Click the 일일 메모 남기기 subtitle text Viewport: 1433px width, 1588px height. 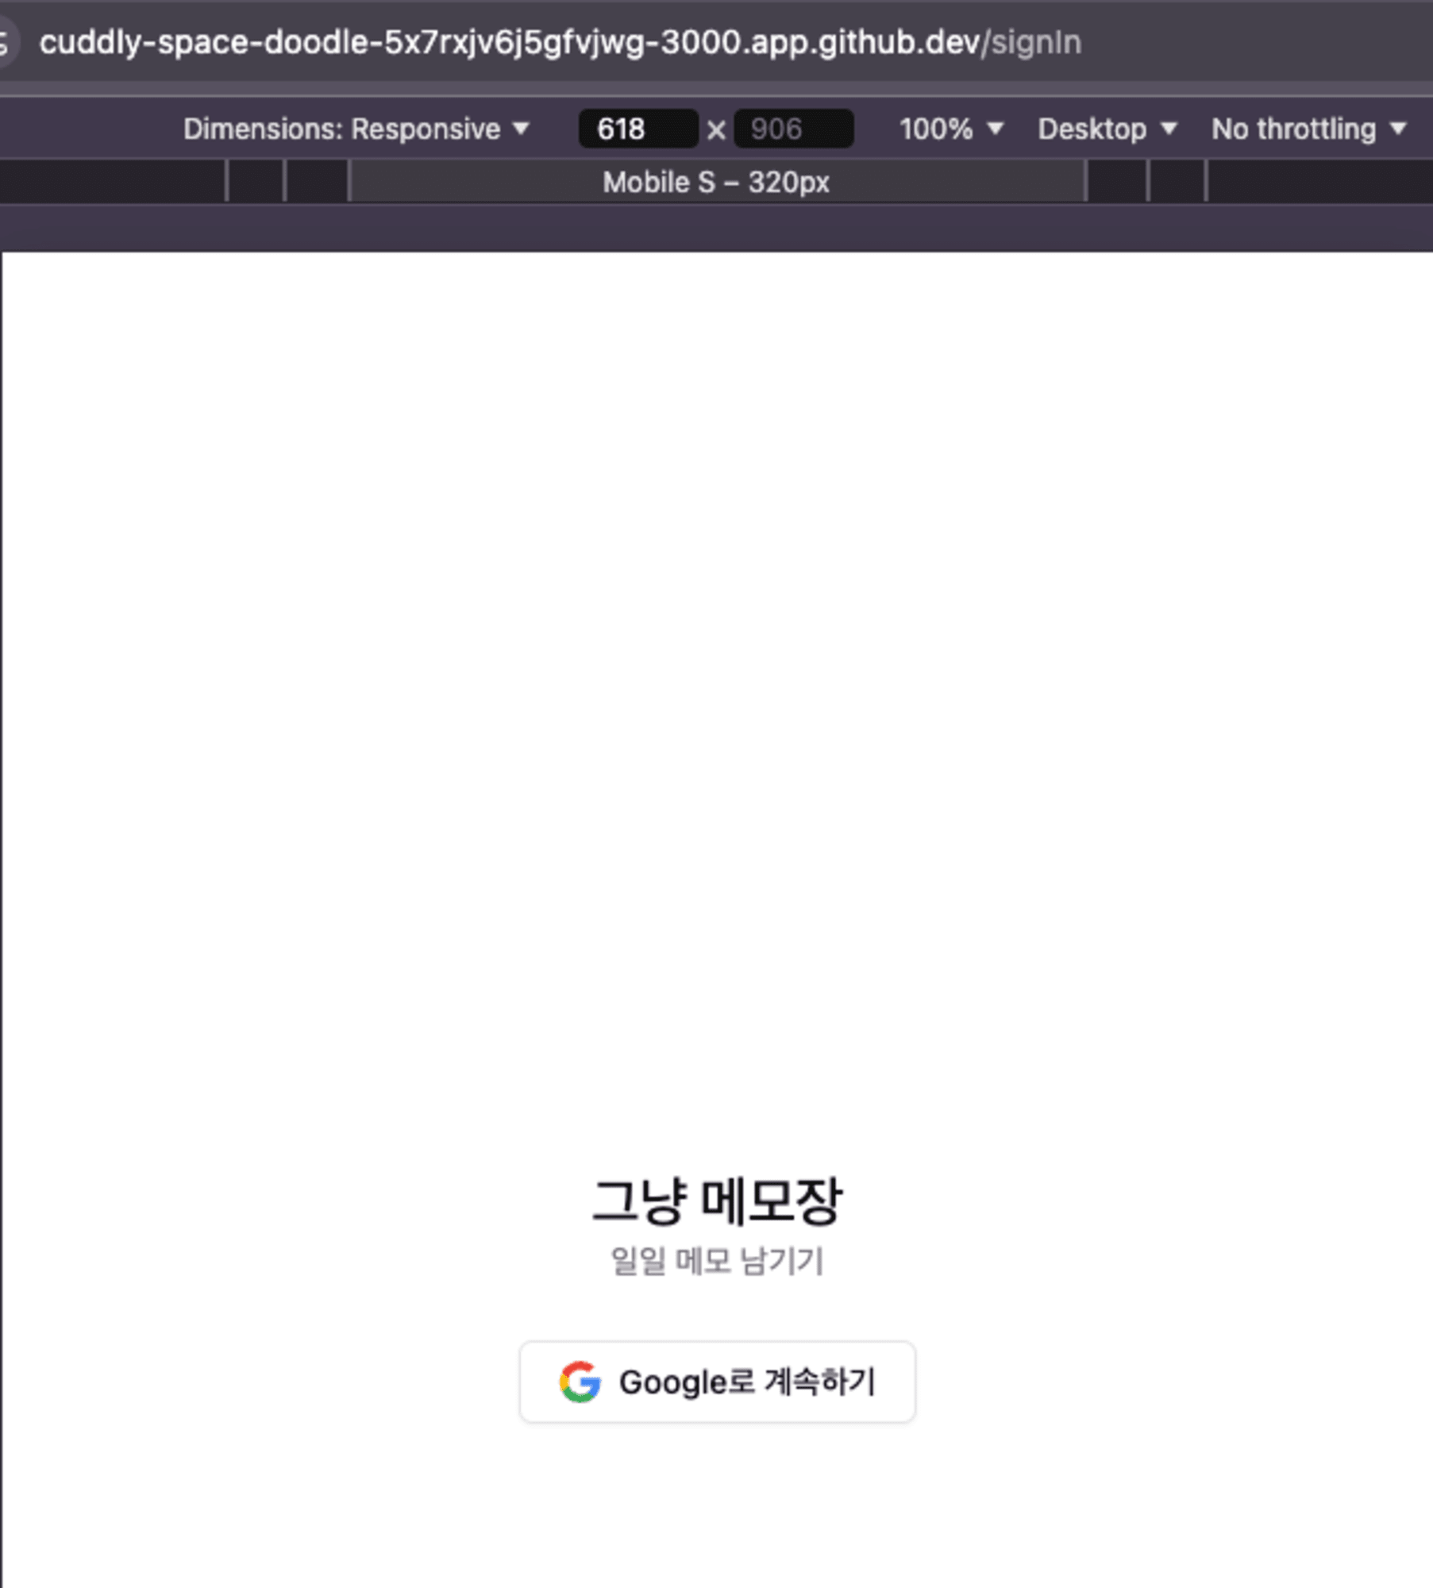click(x=717, y=1261)
